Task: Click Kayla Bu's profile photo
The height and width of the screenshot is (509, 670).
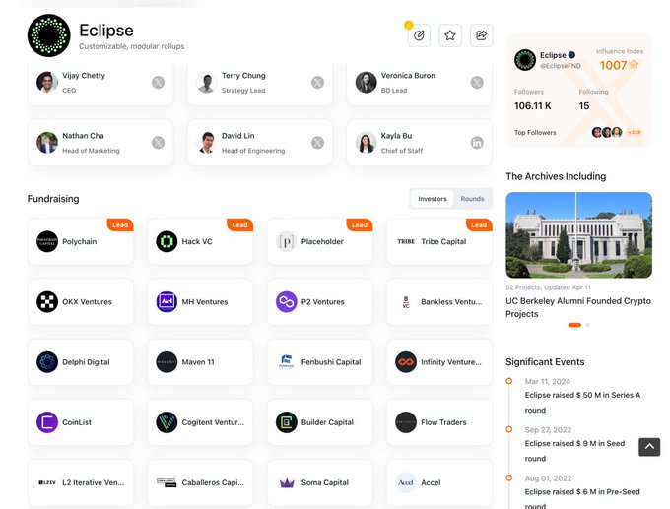Action: coord(366,142)
